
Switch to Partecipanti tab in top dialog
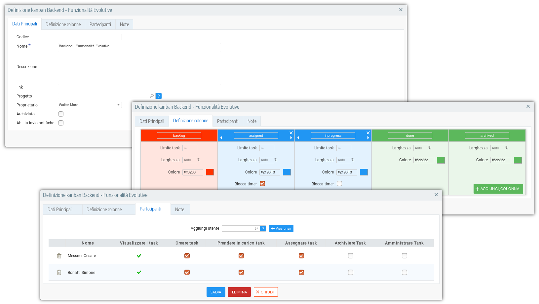tap(100, 24)
